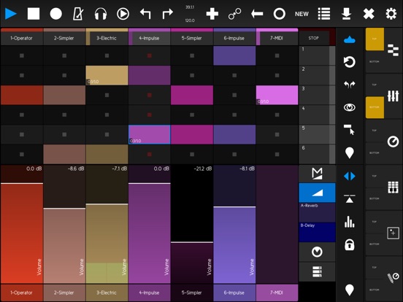
Task: Click the piano keyboard sidebar icon
Action: [394, 187]
